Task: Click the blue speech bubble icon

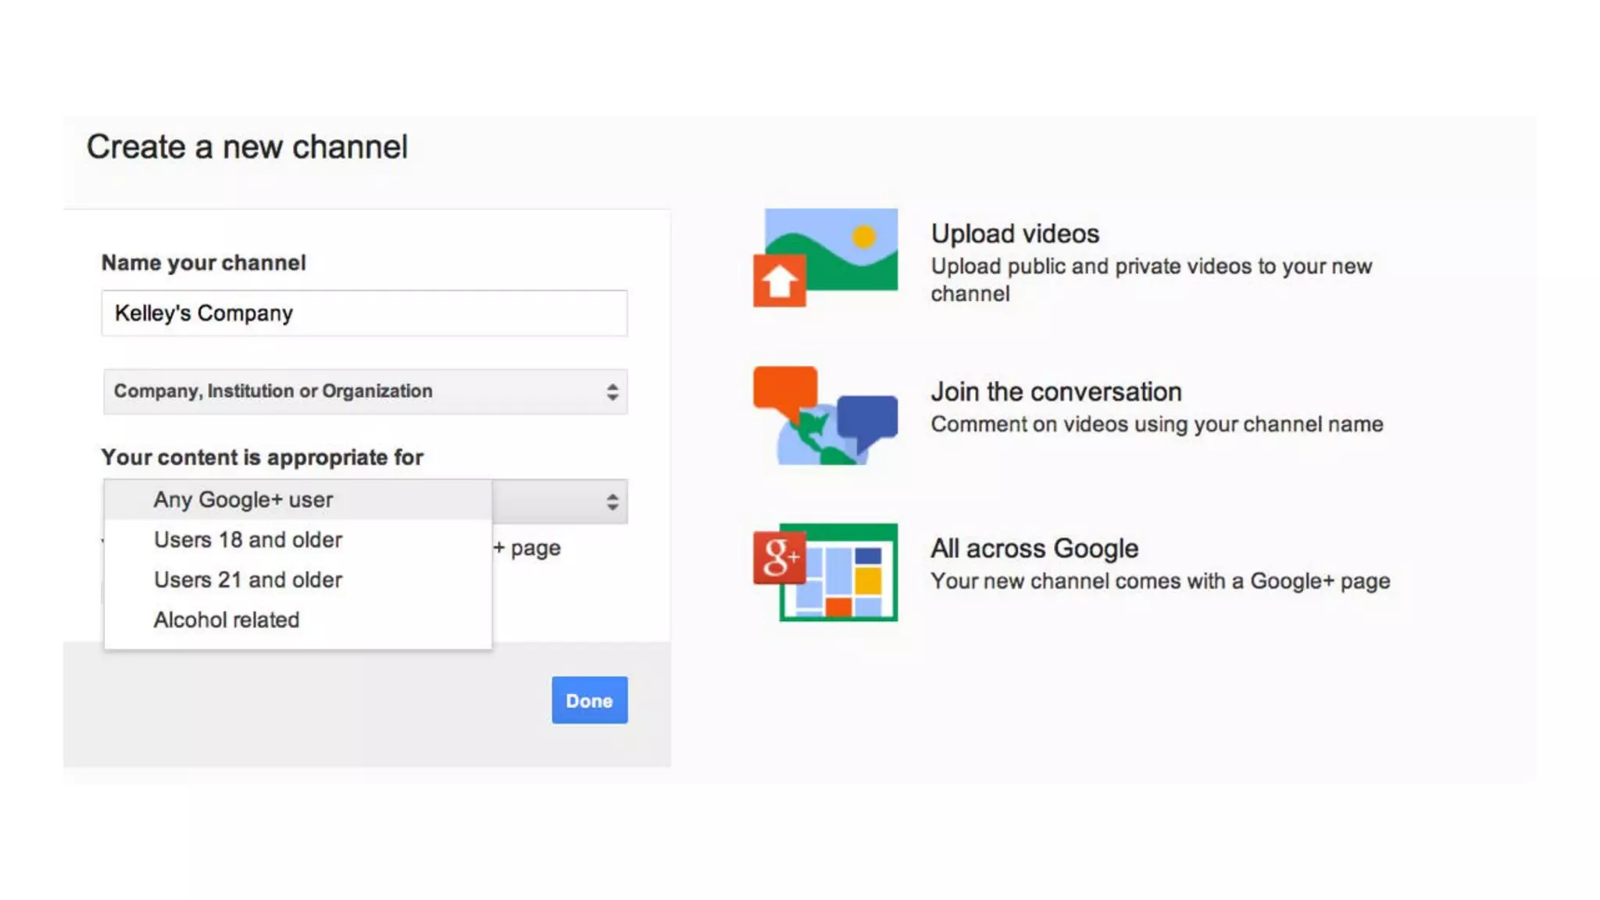Action: pos(869,419)
